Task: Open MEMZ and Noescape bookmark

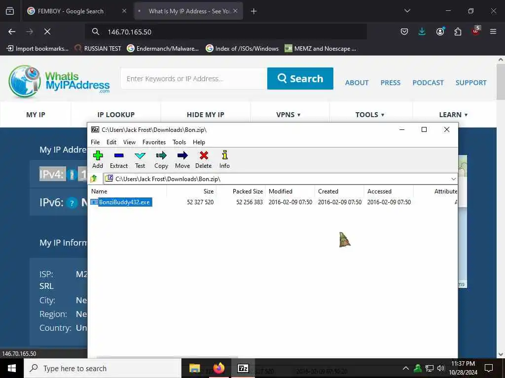Action: pyautogui.click(x=321, y=49)
